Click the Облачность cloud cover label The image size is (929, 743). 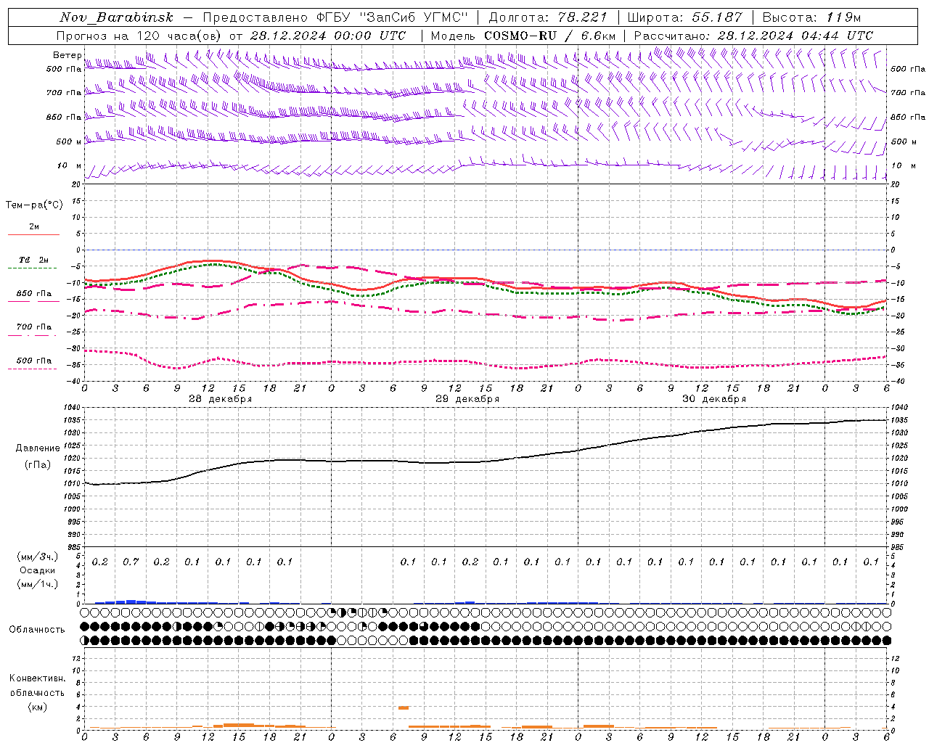click(37, 629)
